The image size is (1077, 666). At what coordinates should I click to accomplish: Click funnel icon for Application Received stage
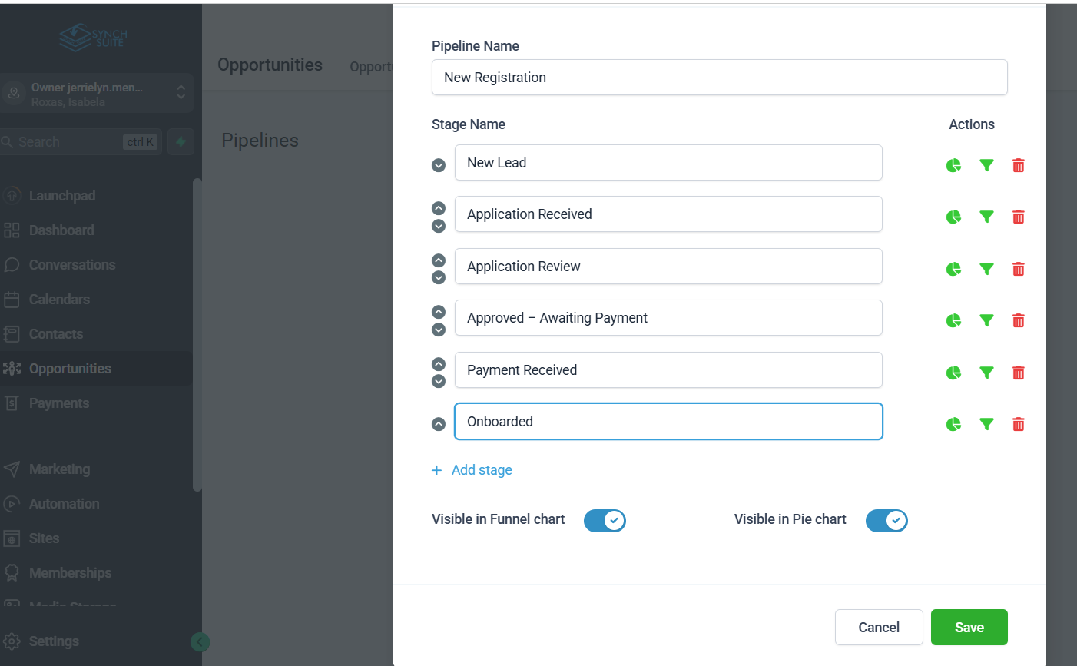pos(986,217)
